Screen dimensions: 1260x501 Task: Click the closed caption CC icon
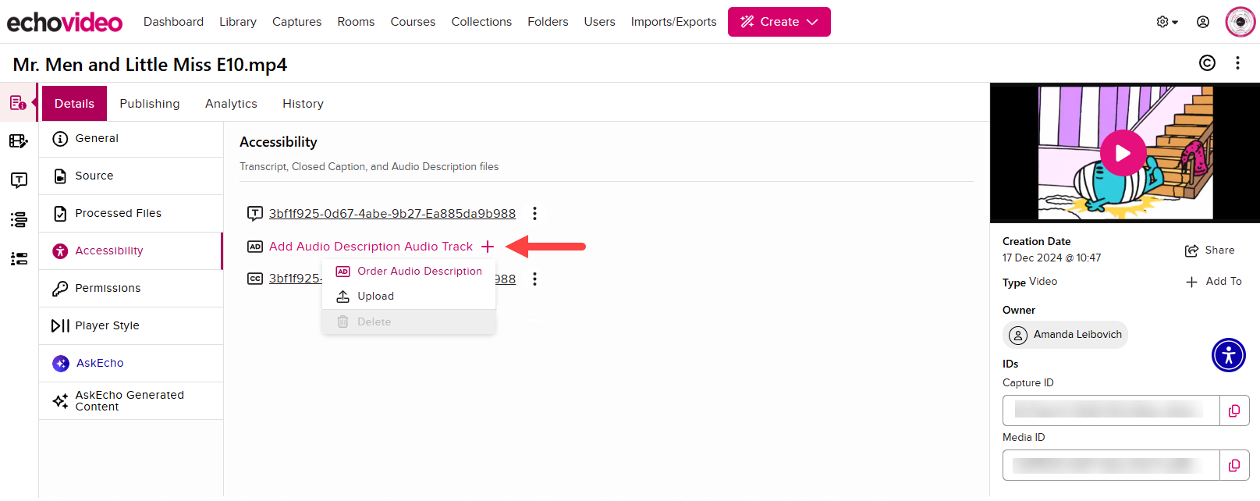click(x=255, y=279)
